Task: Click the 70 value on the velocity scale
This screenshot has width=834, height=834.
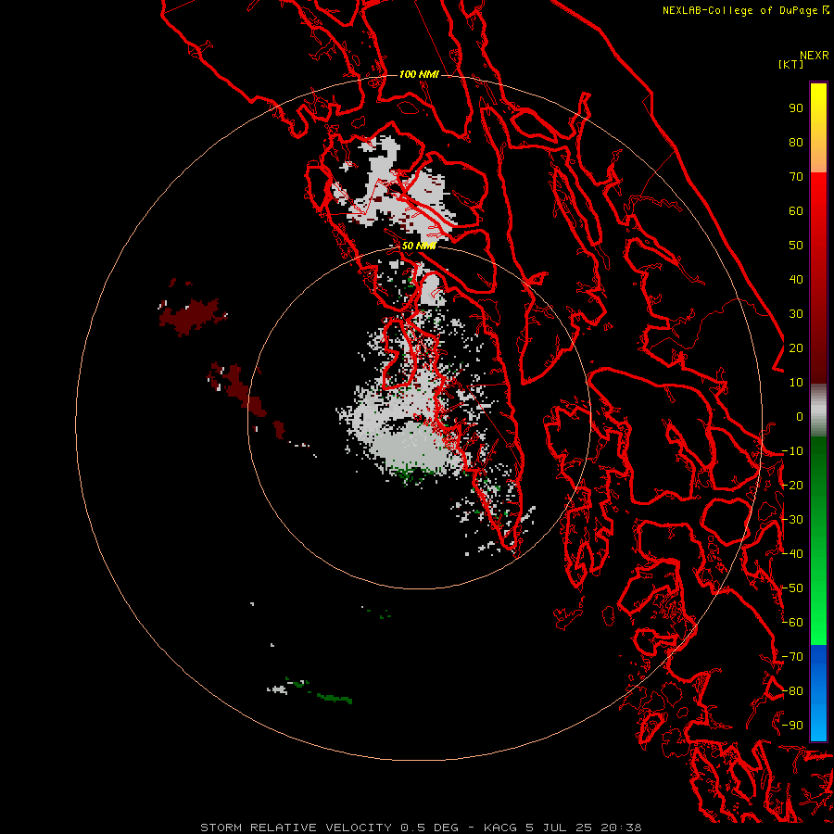Action: (x=796, y=177)
